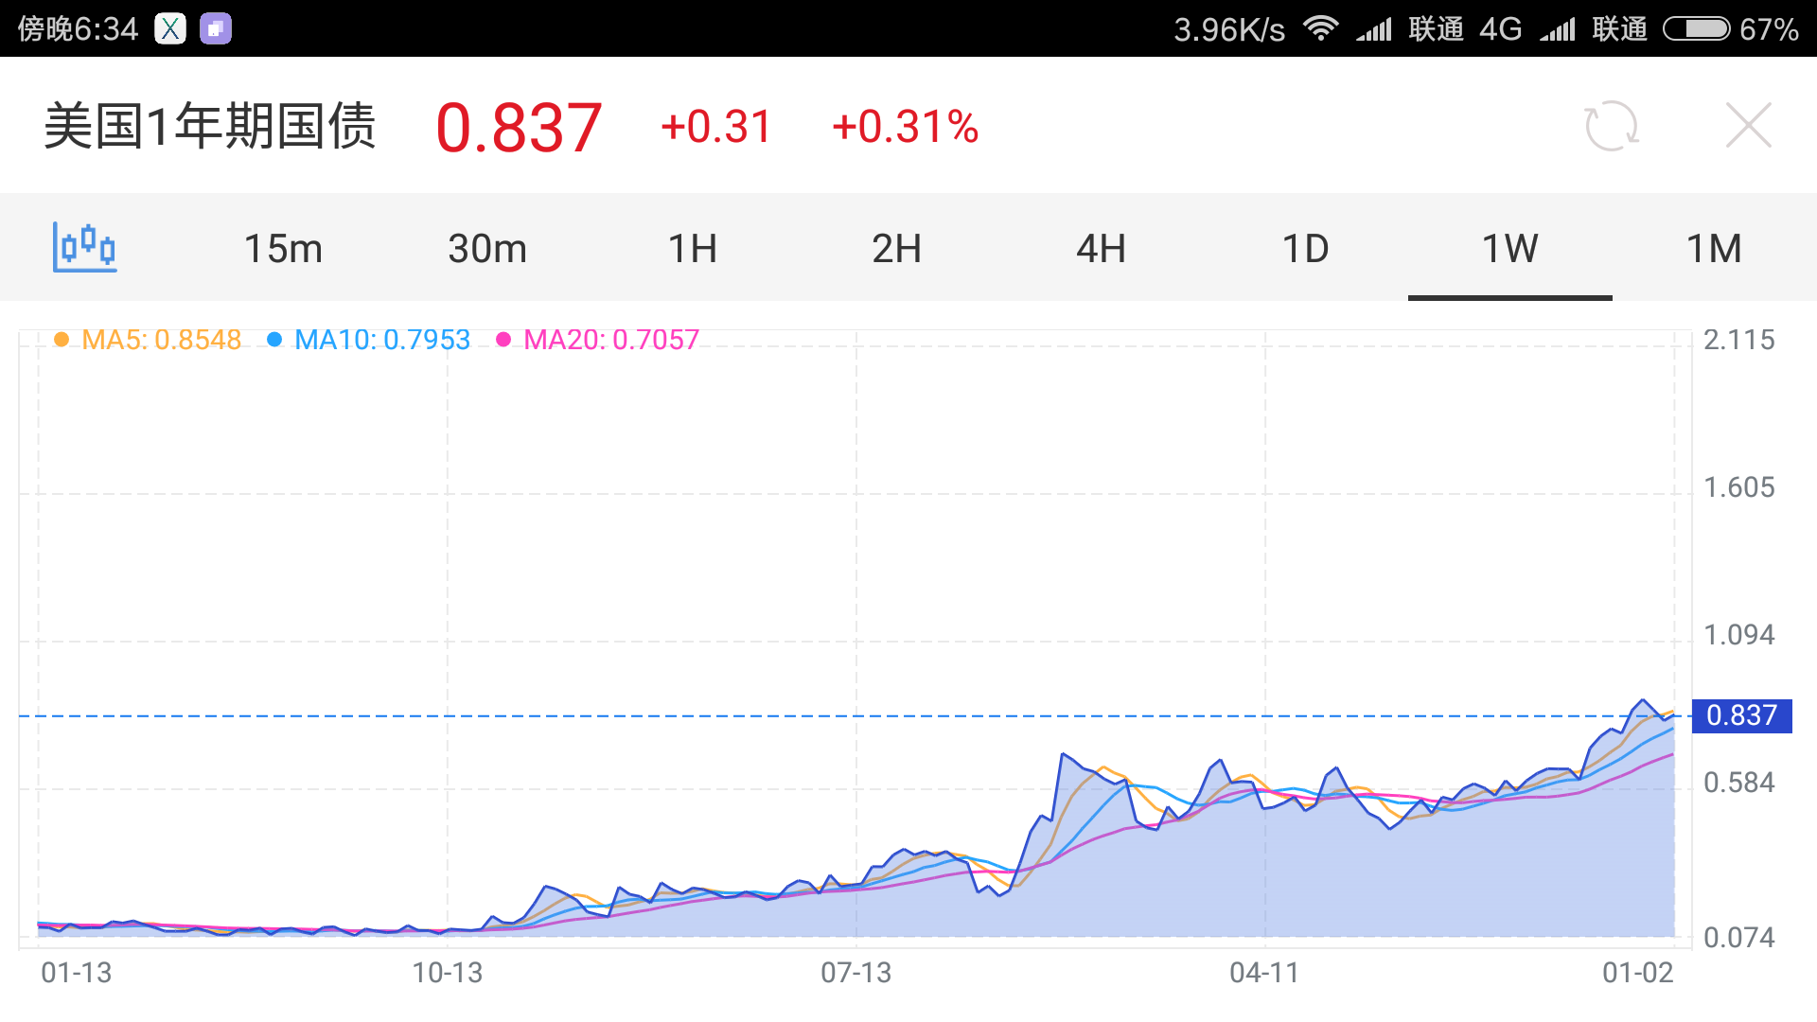The width and height of the screenshot is (1817, 1022).
Task: Tap the purple notification icon in status bar
Action: click(216, 28)
